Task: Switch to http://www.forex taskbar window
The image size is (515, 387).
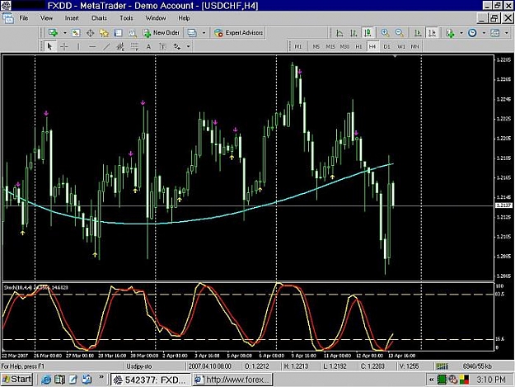Action: pos(232,380)
